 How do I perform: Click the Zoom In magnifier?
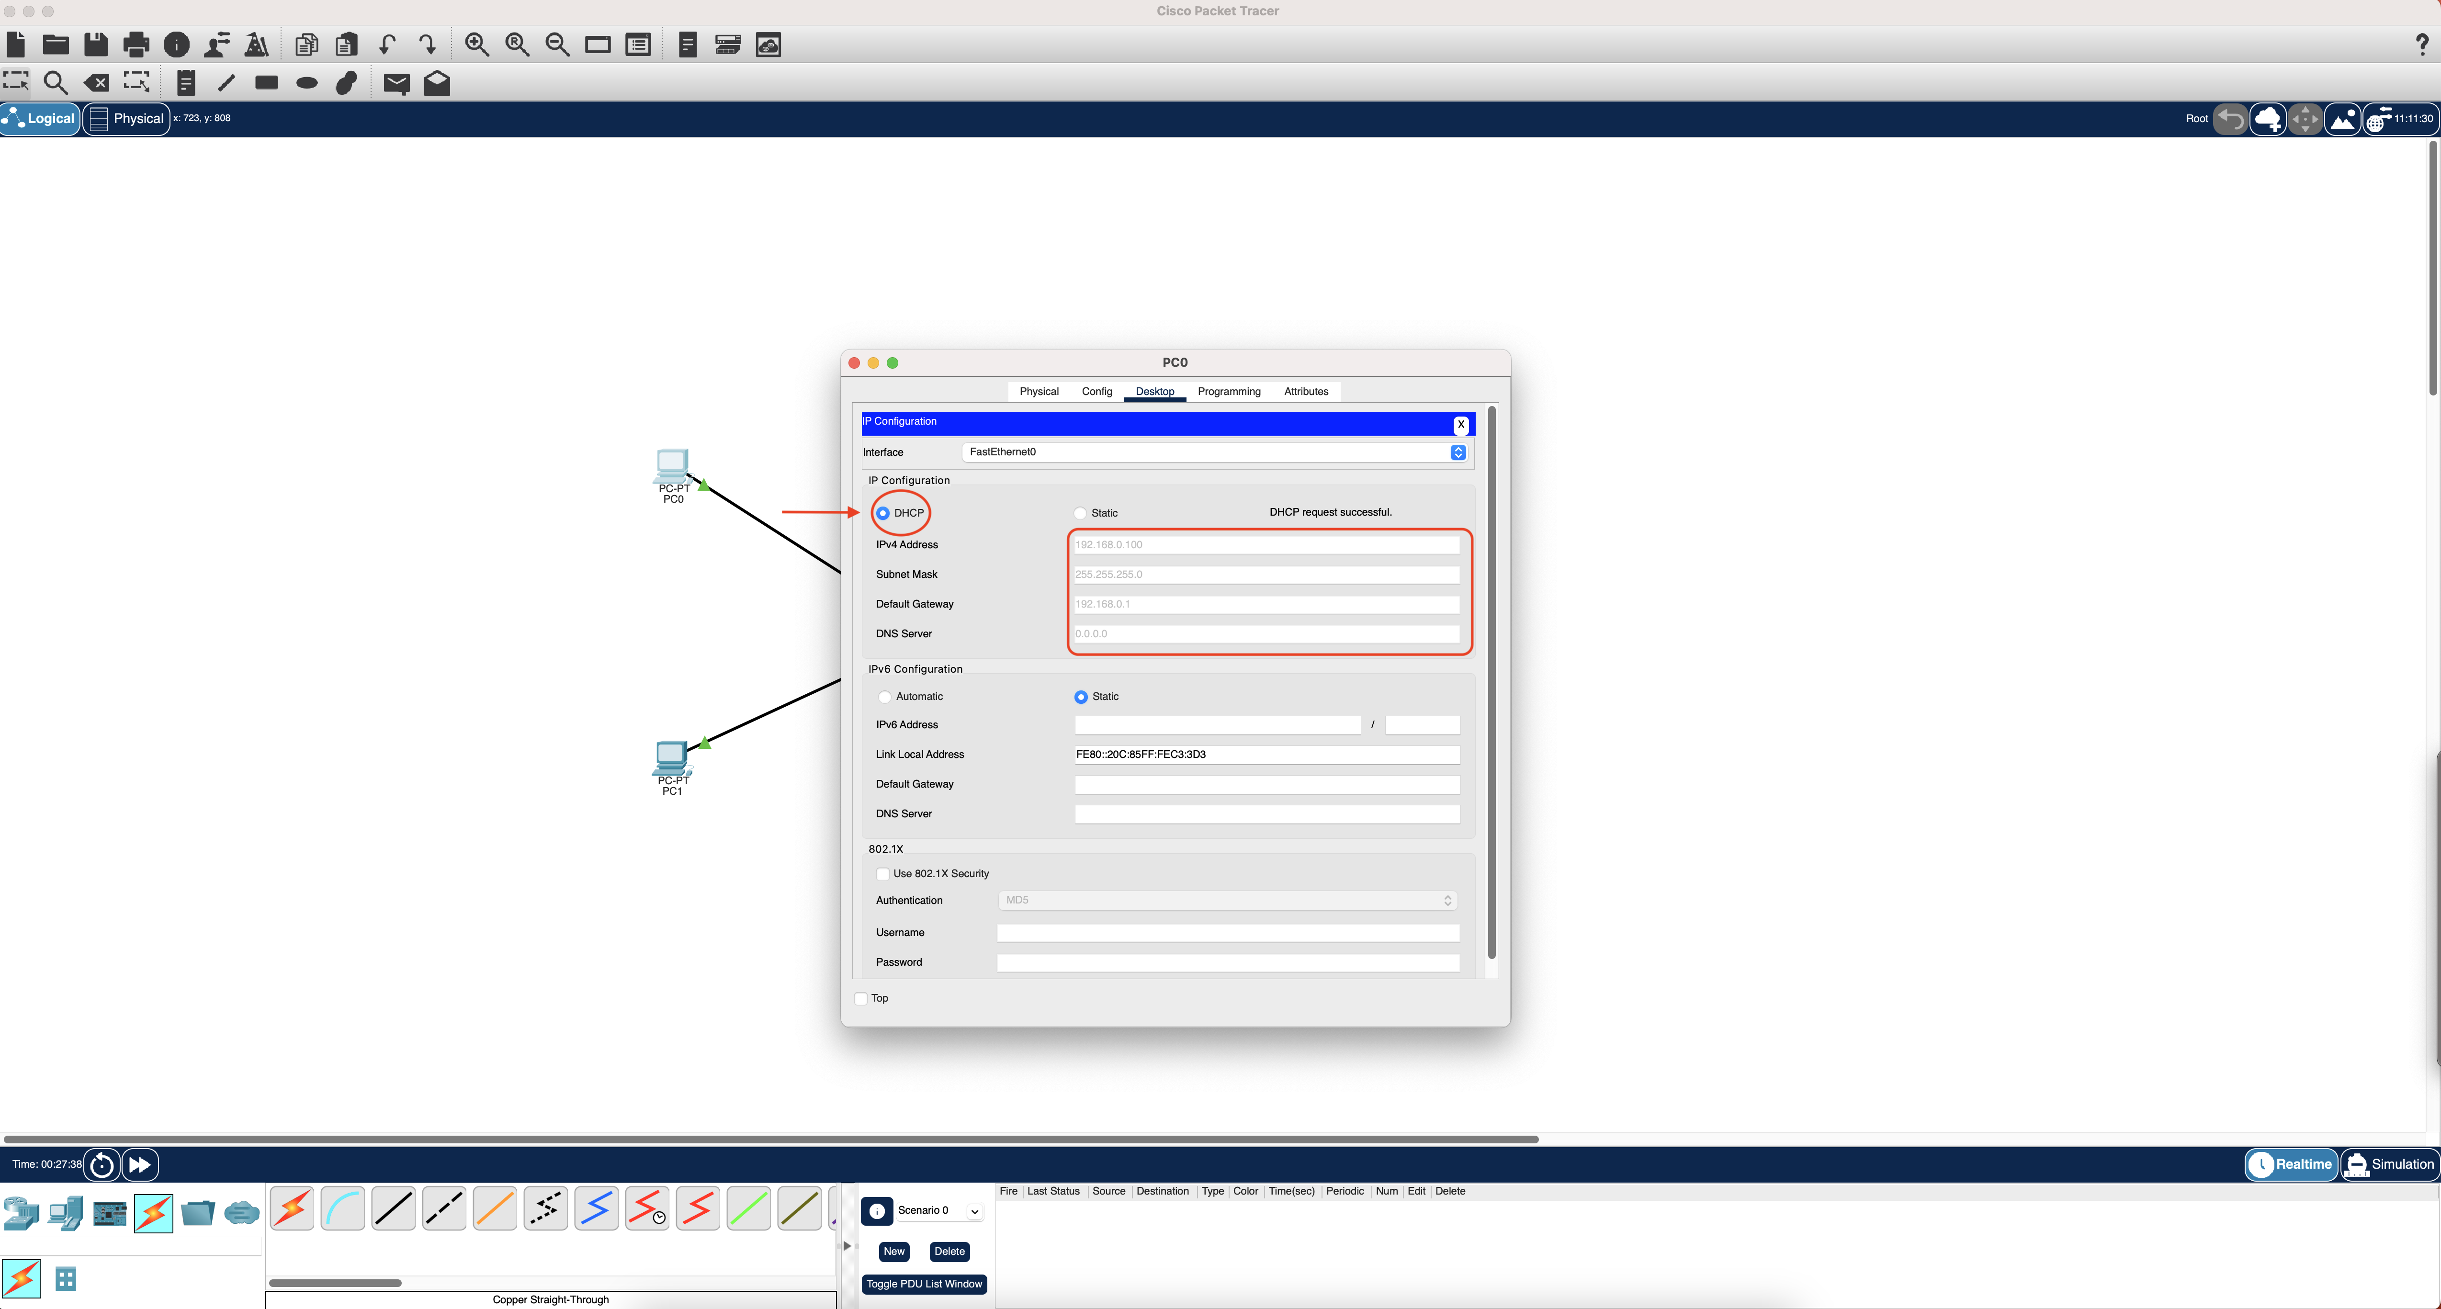click(476, 45)
